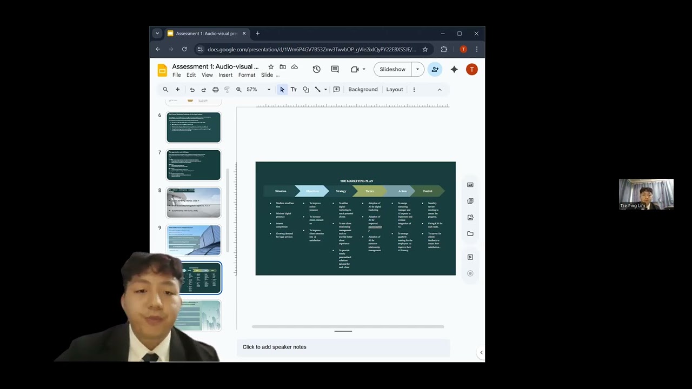Open the browser Extensions puzzle icon
This screenshot has height=389, width=692.
pos(444,49)
